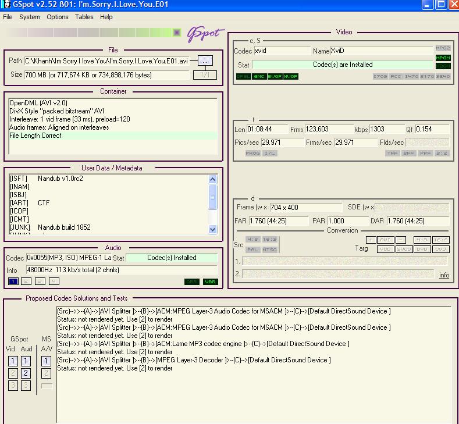The width and height of the screenshot is (459, 424).
Task: Click the NTSC source indicator
Action: (269, 250)
